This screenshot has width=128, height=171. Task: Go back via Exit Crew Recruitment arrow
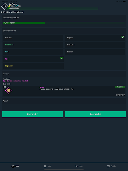tap(2, 12)
